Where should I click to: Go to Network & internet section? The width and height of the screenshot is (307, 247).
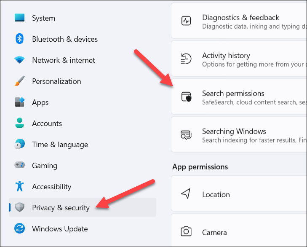(64, 60)
